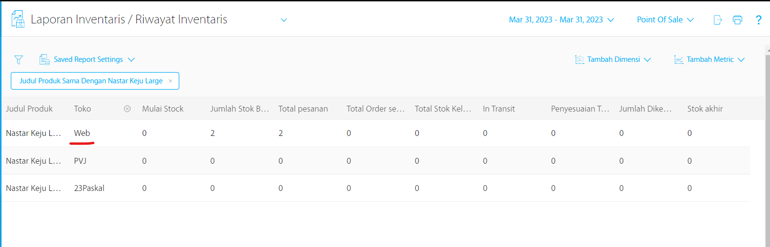Click the Tambah Dimensi chart icon

click(x=579, y=59)
